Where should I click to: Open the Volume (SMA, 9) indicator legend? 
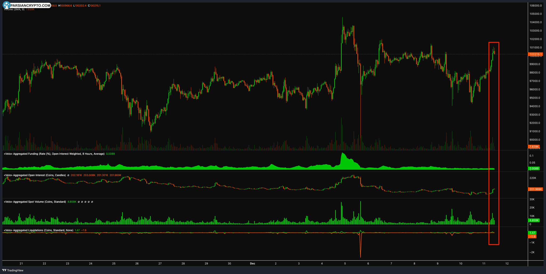pyautogui.click(x=14, y=9)
